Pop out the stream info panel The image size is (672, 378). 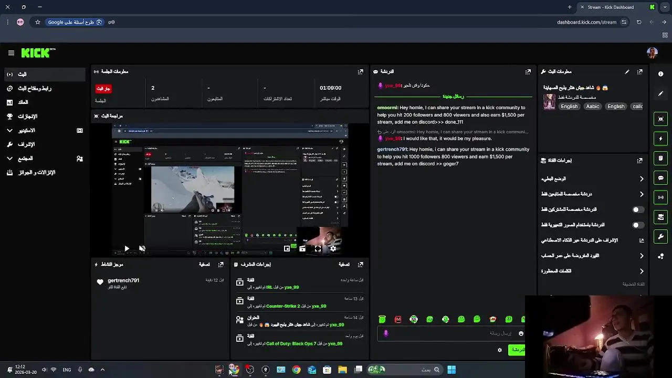coord(640,71)
